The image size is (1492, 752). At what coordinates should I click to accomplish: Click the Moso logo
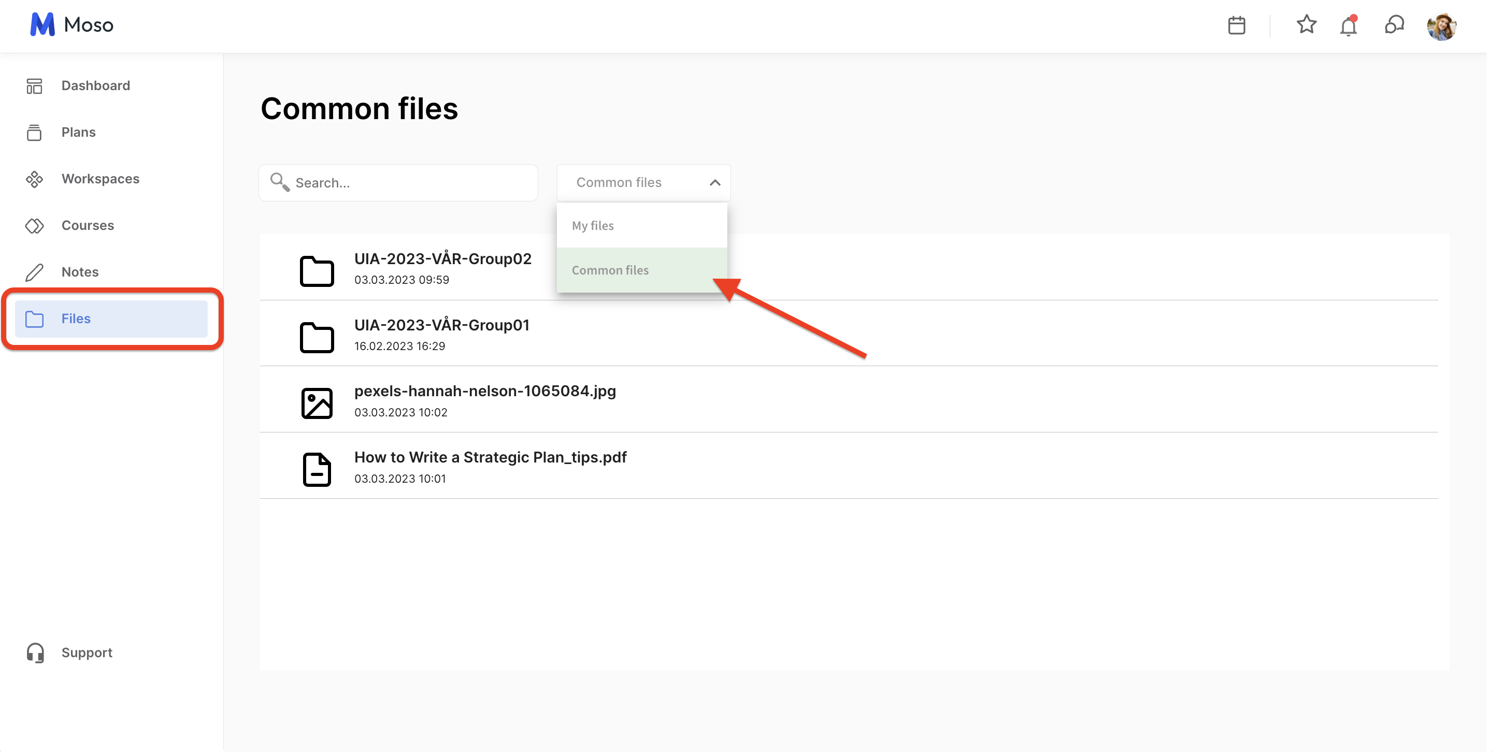pyautogui.click(x=72, y=25)
